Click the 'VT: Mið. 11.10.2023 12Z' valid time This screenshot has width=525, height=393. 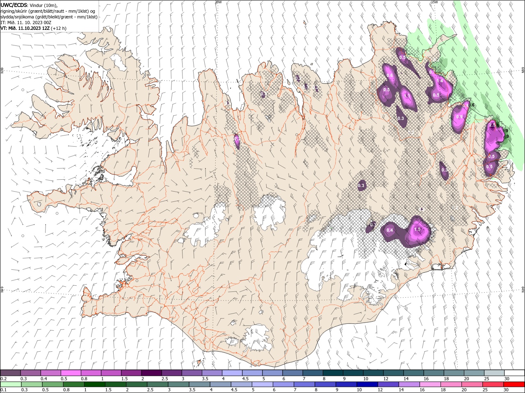(25, 28)
